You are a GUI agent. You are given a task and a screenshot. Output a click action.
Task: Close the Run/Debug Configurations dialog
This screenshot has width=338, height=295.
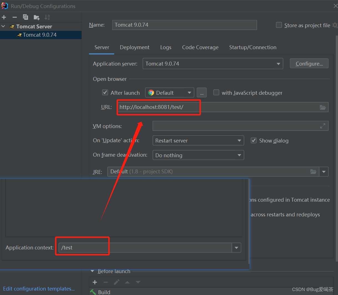pyautogui.click(x=335, y=6)
